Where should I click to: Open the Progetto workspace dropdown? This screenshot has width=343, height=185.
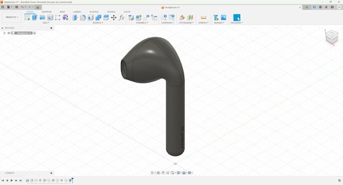tap(12, 17)
